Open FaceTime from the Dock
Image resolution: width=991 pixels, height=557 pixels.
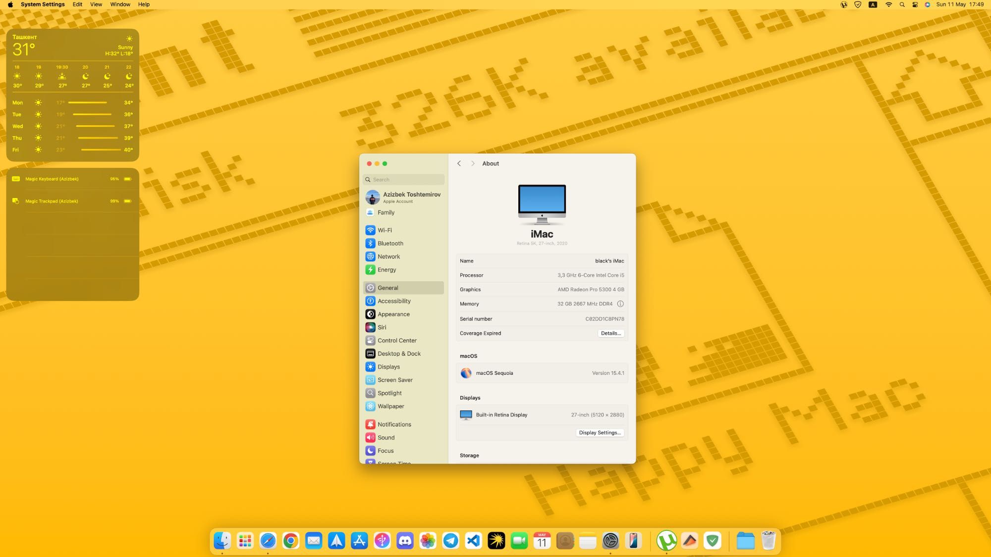pos(519,541)
